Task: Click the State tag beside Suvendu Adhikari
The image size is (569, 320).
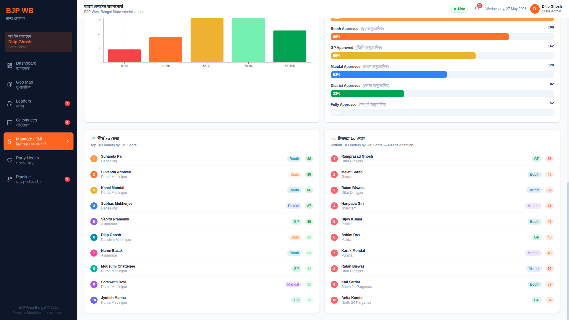Action: pyautogui.click(x=295, y=175)
